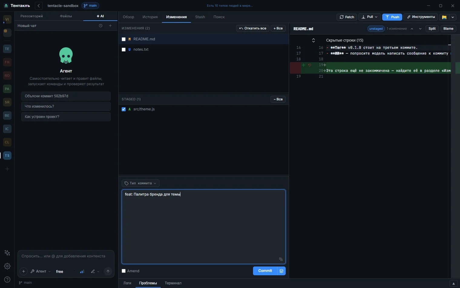Image resolution: width=460 pixels, height=288 pixels.
Task: Click suggestion Объясни коммит 502b97d
Action: [x=66, y=96]
